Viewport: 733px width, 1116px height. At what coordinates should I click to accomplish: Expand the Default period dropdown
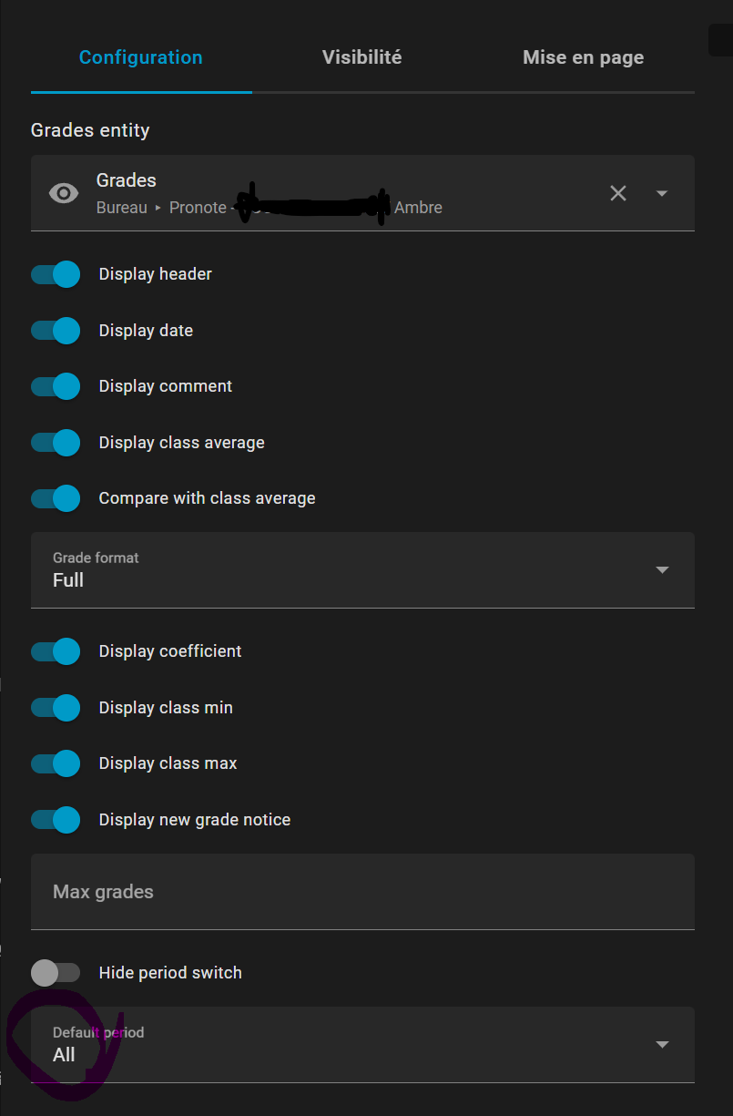(x=362, y=1045)
